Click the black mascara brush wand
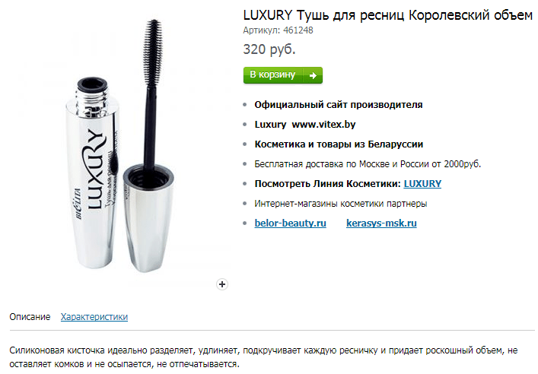 coord(151,94)
